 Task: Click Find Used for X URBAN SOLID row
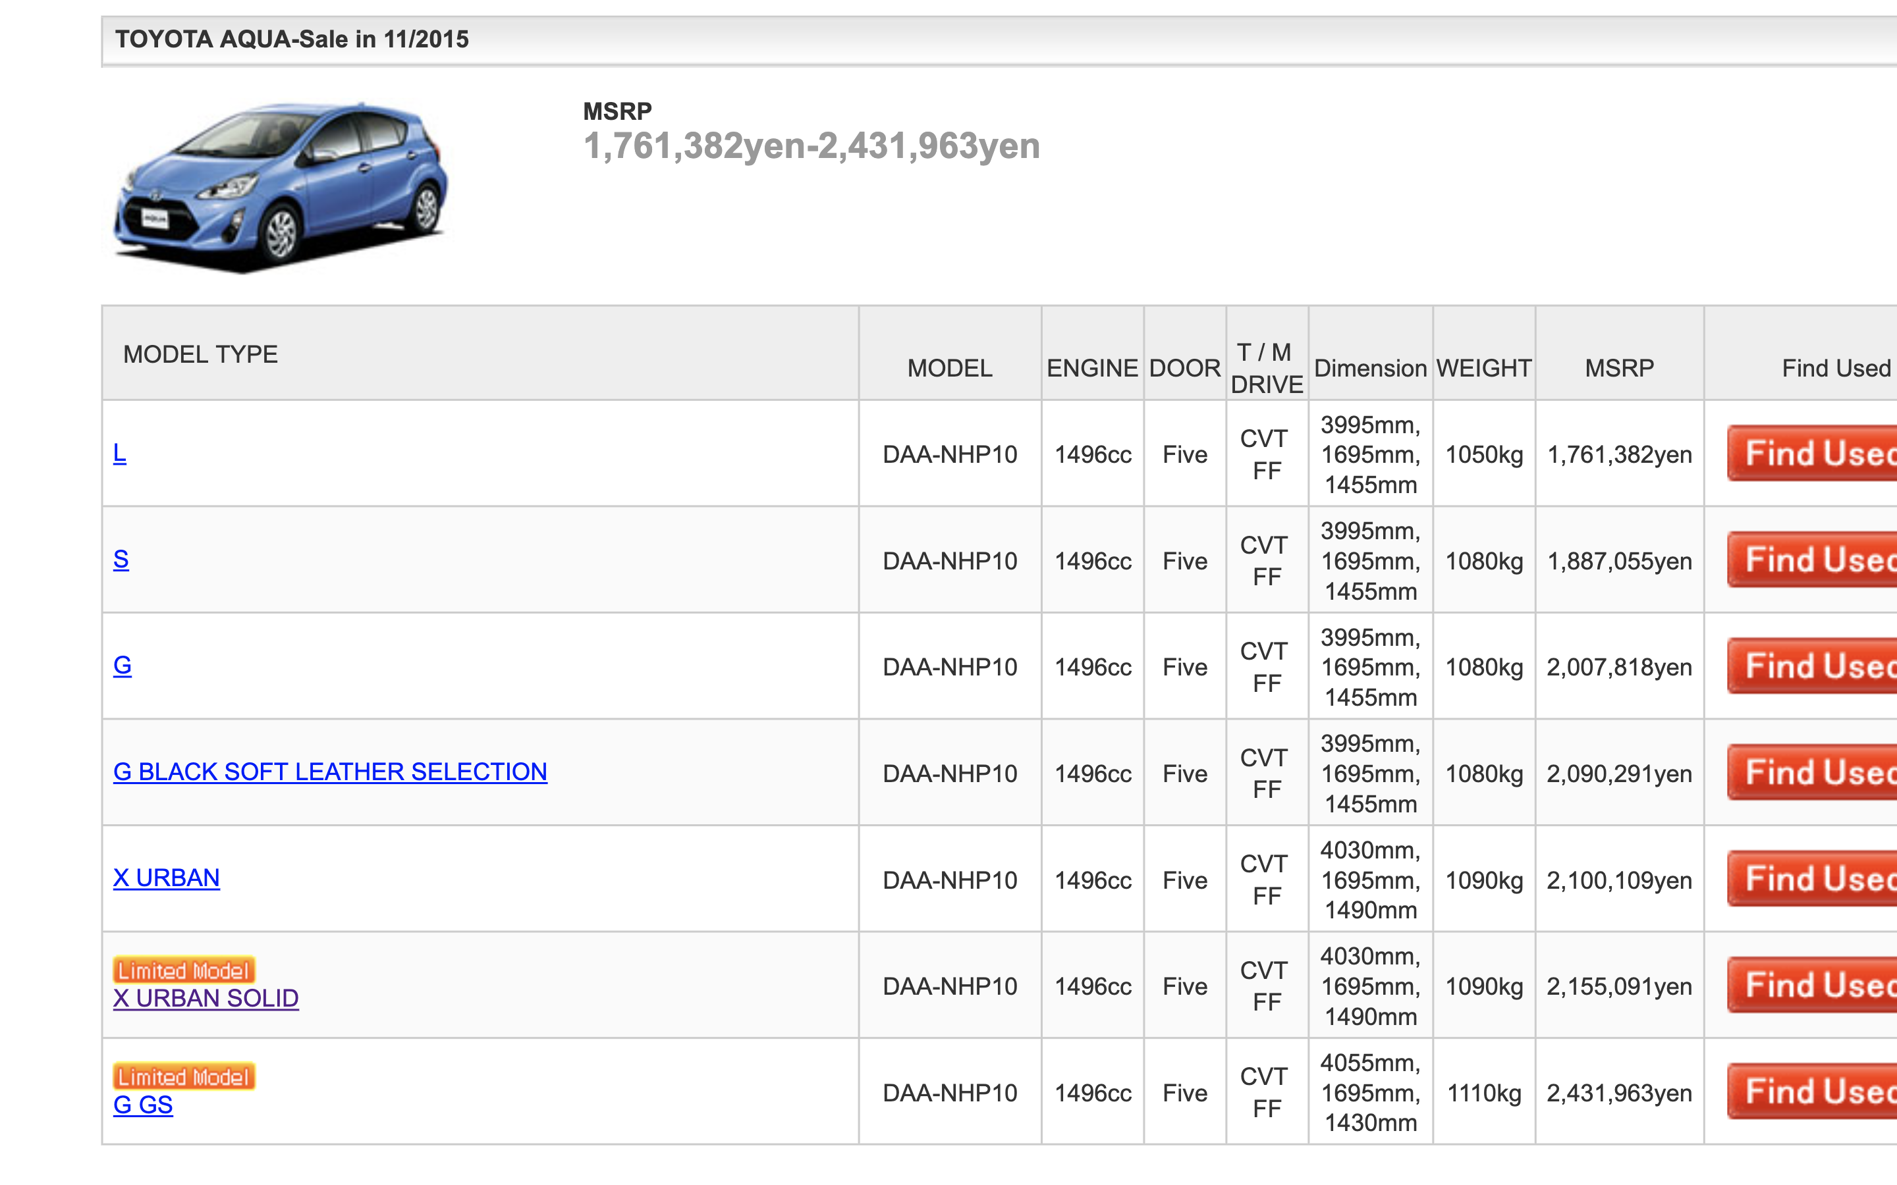point(1811,985)
